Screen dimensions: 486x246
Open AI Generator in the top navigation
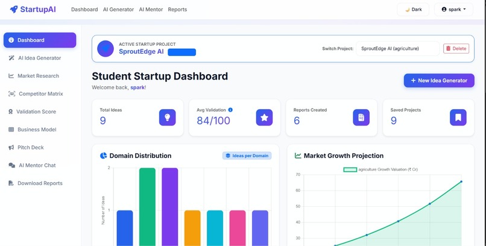[x=118, y=10]
